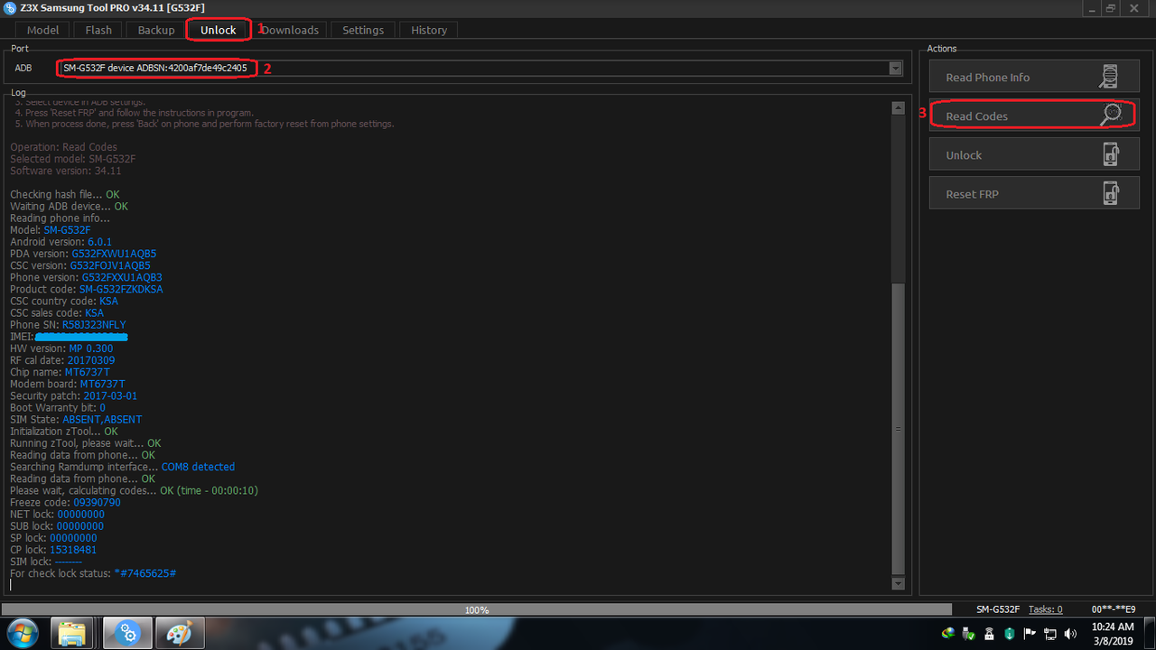Click the 'NET lock: 00000000' line
Image resolution: width=1156 pixels, height=650 pixels.
[57, 514]
